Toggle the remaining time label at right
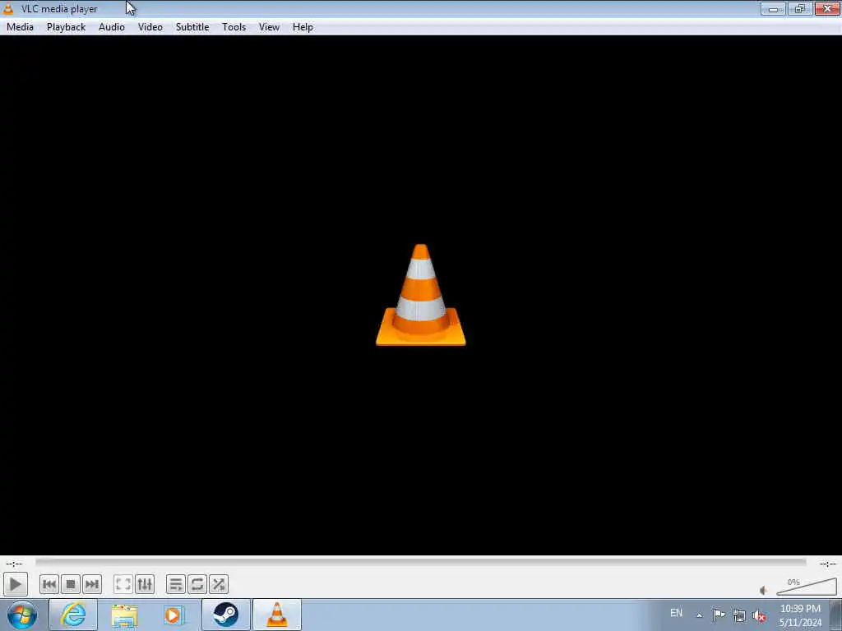 pos(827,564)
